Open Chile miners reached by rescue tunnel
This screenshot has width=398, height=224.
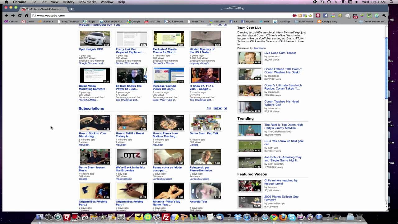click(281, 182)
